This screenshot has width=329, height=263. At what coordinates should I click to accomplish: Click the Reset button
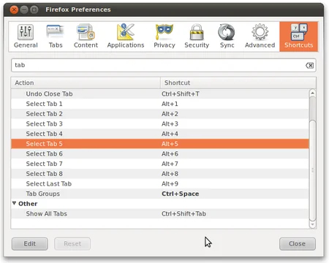(72, 244)
